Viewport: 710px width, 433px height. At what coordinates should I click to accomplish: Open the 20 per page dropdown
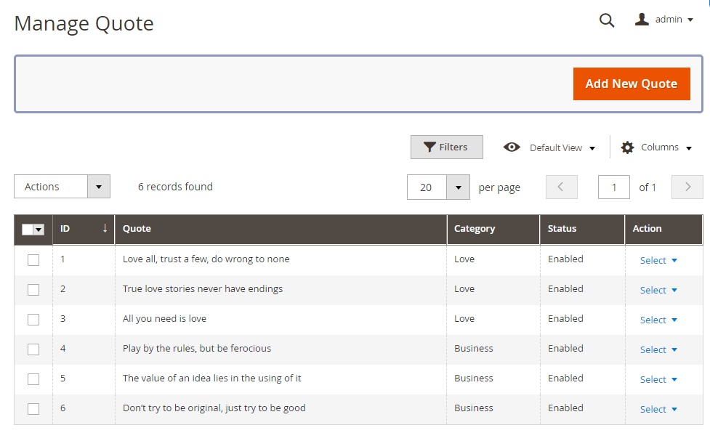tap(457, 187)
